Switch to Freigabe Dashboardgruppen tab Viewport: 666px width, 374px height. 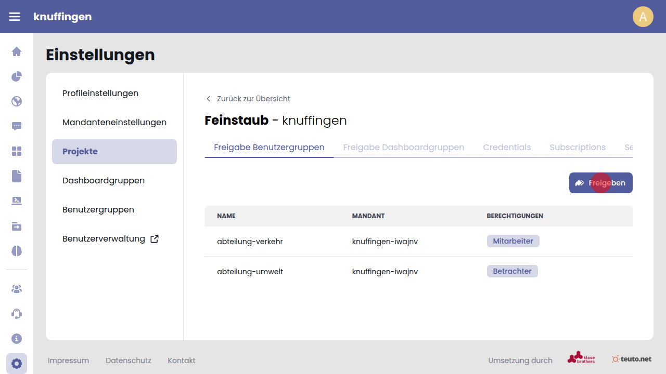(x=403, y=148)
